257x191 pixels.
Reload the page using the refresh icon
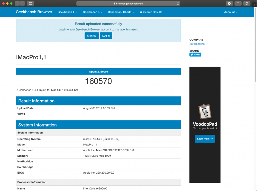coord(178,3)
